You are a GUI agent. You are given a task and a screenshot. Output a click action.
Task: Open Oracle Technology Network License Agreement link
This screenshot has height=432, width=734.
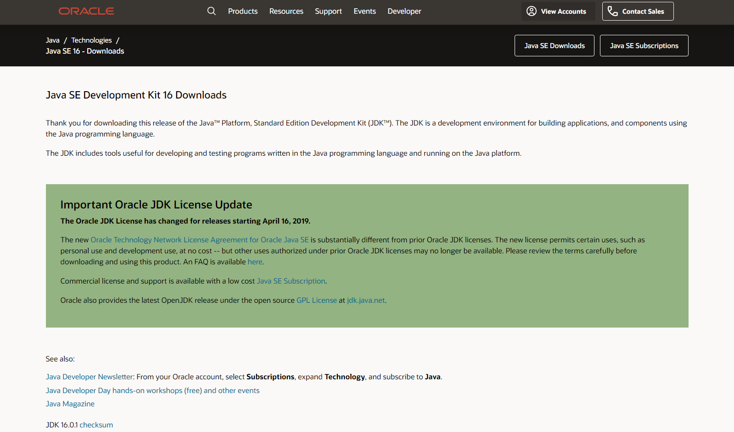(x=200, y=240)
